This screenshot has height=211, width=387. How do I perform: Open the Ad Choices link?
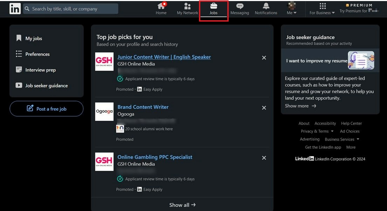tap(350, 131)
